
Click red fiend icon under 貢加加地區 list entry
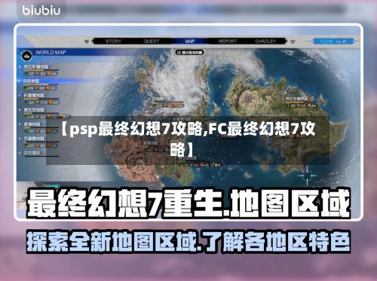click(49, 117)
